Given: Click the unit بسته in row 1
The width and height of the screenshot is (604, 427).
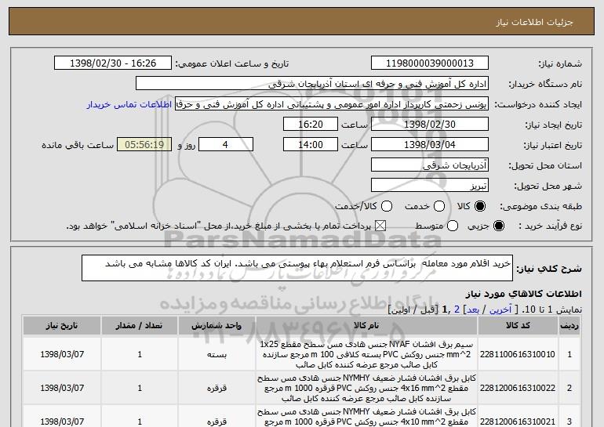Looking at the screenshot, I should coord(216,354).
